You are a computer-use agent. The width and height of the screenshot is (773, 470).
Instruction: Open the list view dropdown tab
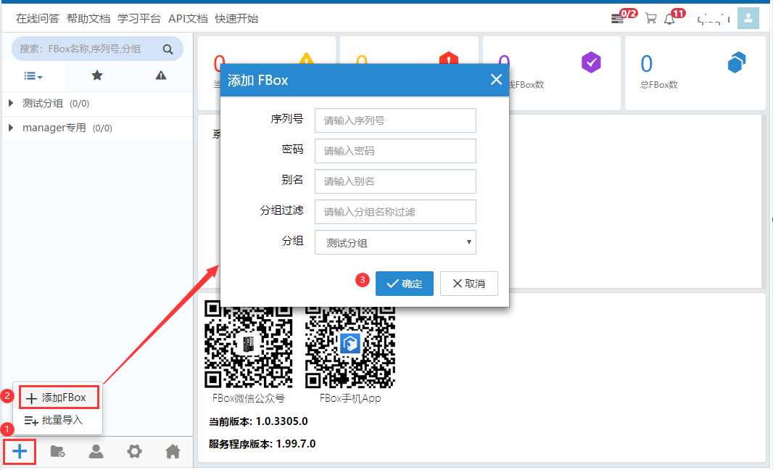pyautogui.click(x=33, y=75)
